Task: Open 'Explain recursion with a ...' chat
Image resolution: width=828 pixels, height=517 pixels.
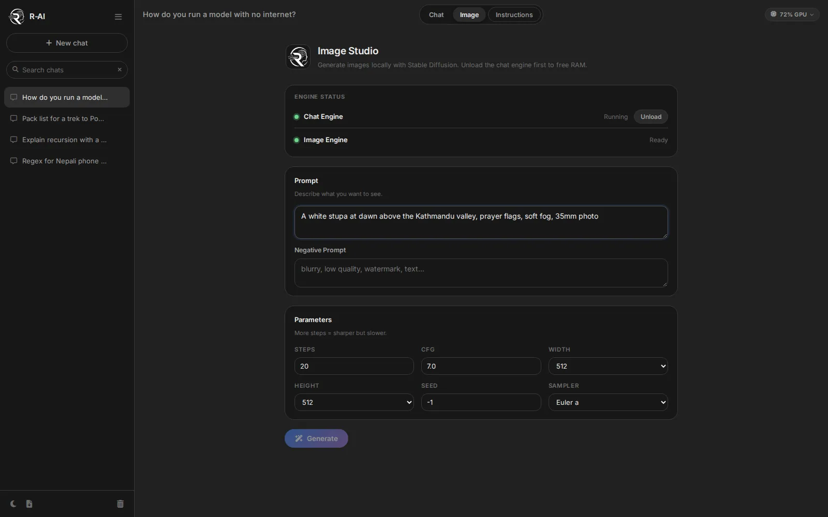Action: tap(67, 140)
